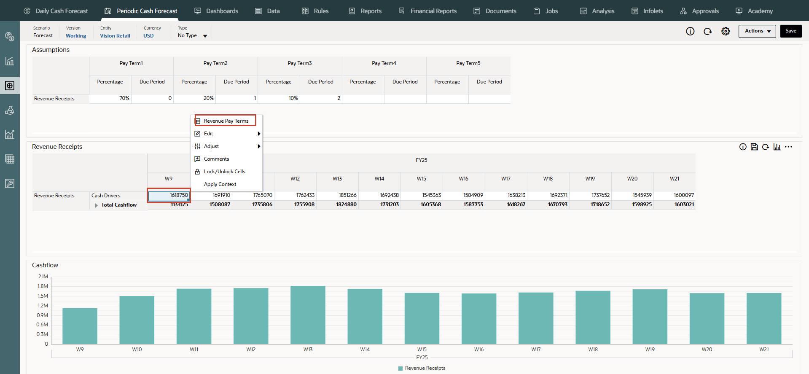Image resolution: width=809 pixels, height=374 pixels.
Task: Click the Pay Term1 Percentage cell showing 70%
Action: (110, 98)
